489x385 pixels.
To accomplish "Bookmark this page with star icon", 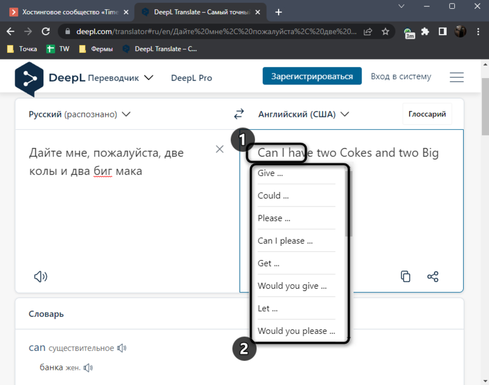I will point(386,32).
